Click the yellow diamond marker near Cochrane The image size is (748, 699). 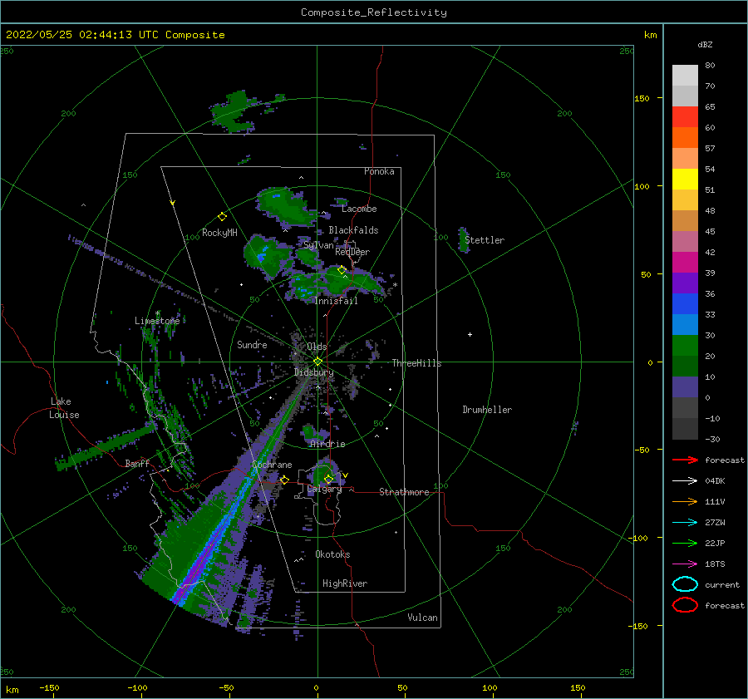point(284,480)
